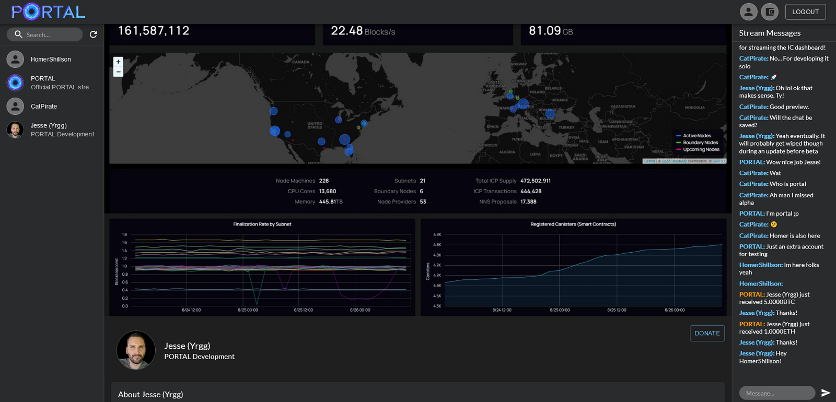The width and height of the screenshot is (836, 402).
Task: Click the 161,587,112 counter
Action: click(154, 31)
